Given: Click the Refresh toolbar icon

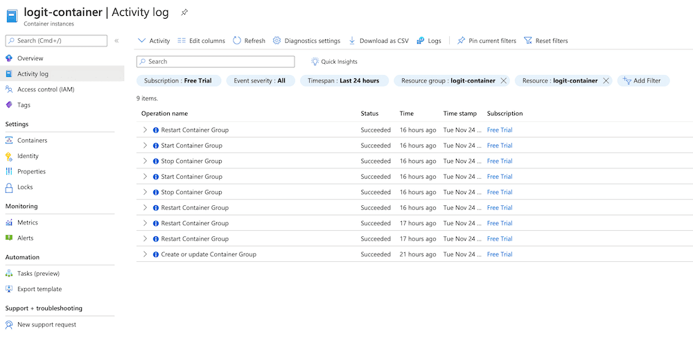Looking at the screenshot, I should point(237,41).
